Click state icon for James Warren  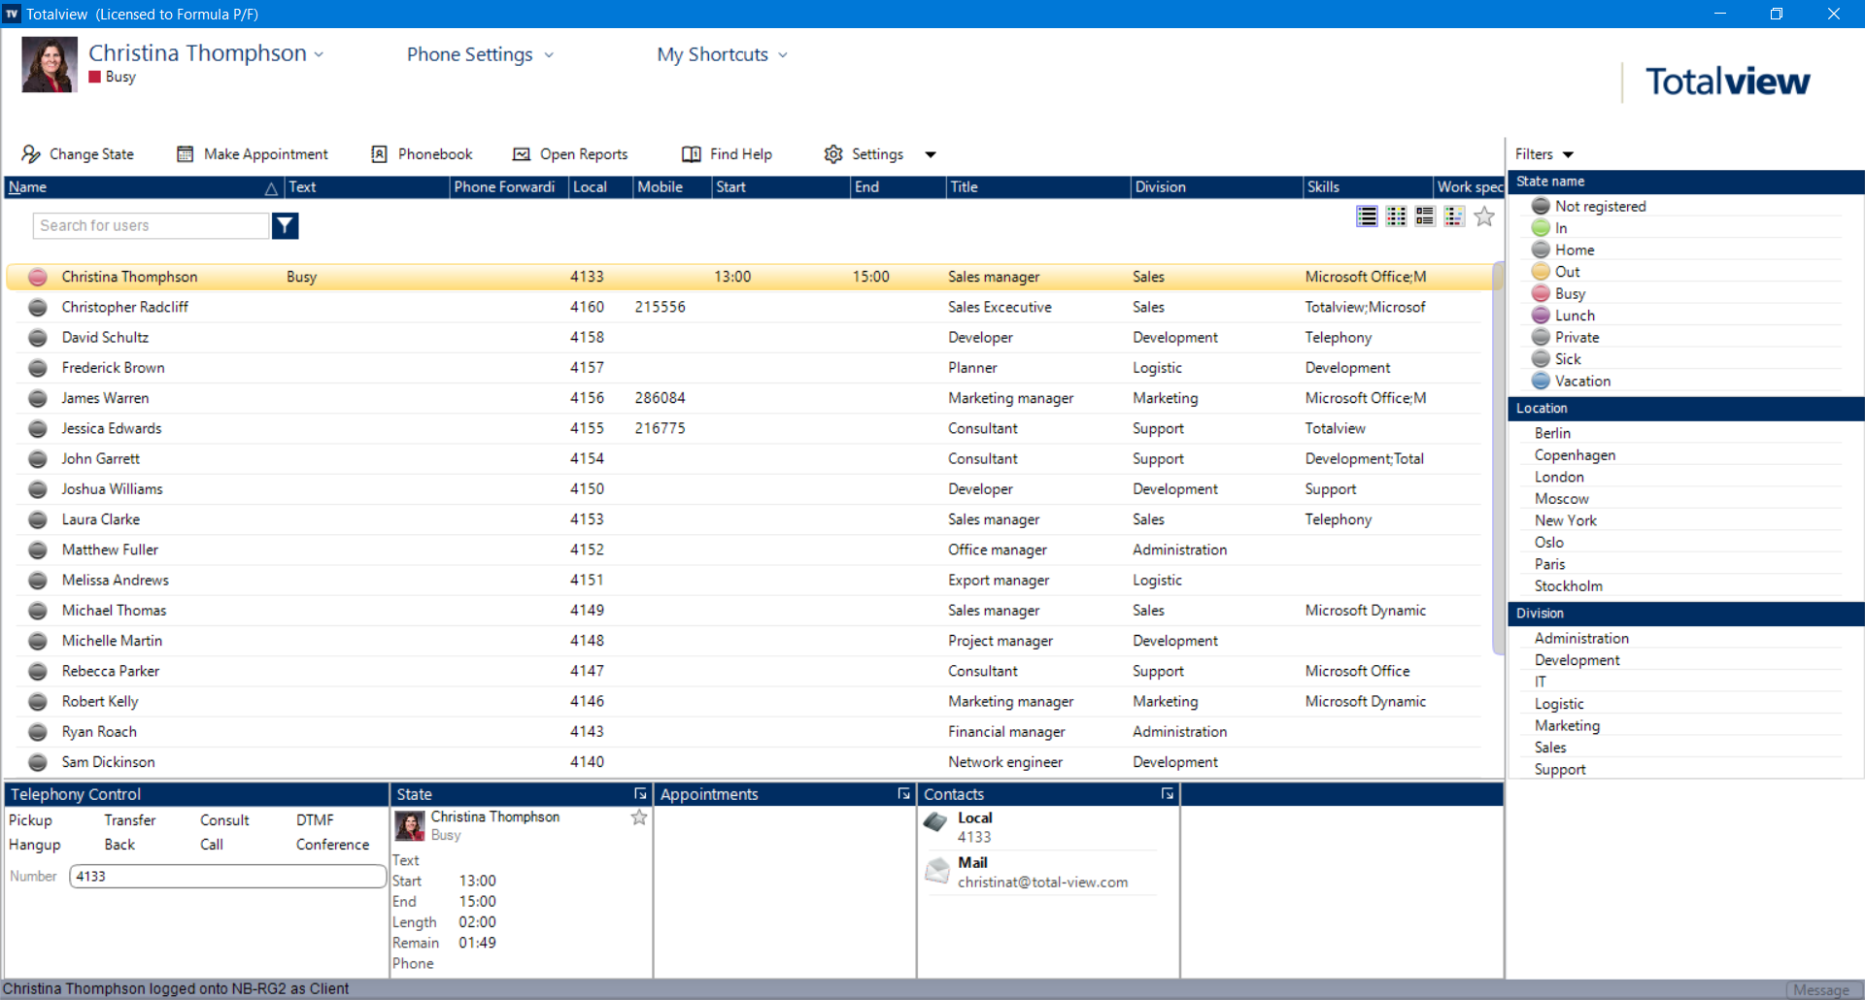pyautogui.click(x=38, y=398)
